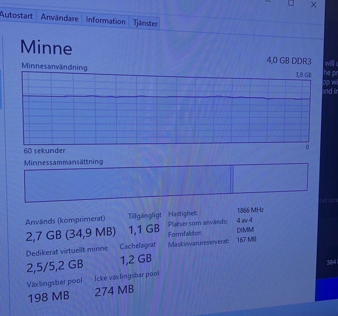Click the Platser som används: label
Viewport: 338px width, 316px height.
point(198,223)
